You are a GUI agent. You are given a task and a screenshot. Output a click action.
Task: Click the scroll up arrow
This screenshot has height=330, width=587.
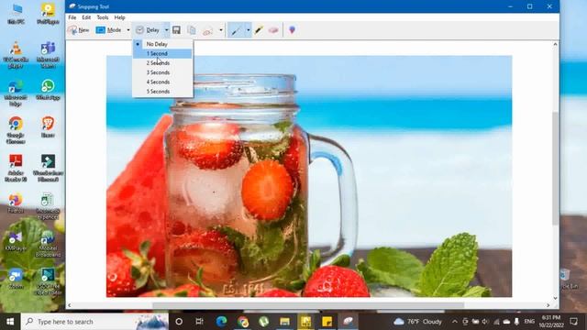555,44
